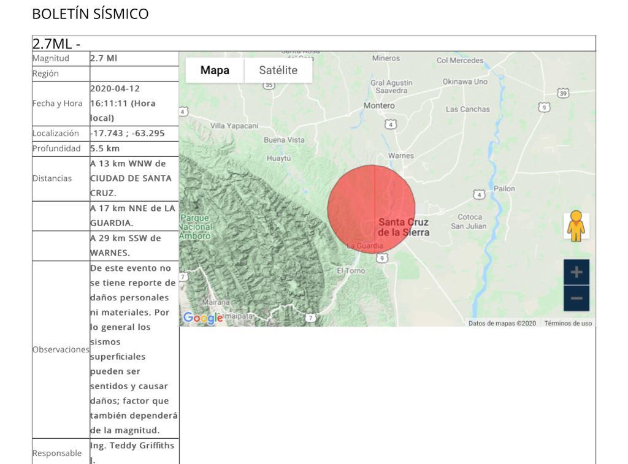
Task: Click the Parque Nacional Amboró label
Action: tap(196, 227)
